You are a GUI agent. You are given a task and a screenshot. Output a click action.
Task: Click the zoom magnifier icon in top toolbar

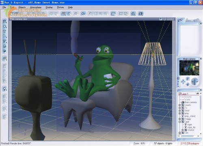[133, 14]
